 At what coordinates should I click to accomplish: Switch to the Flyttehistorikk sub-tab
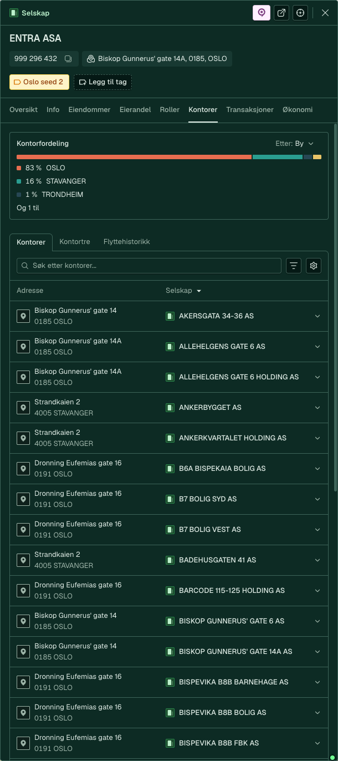[126, 242]
